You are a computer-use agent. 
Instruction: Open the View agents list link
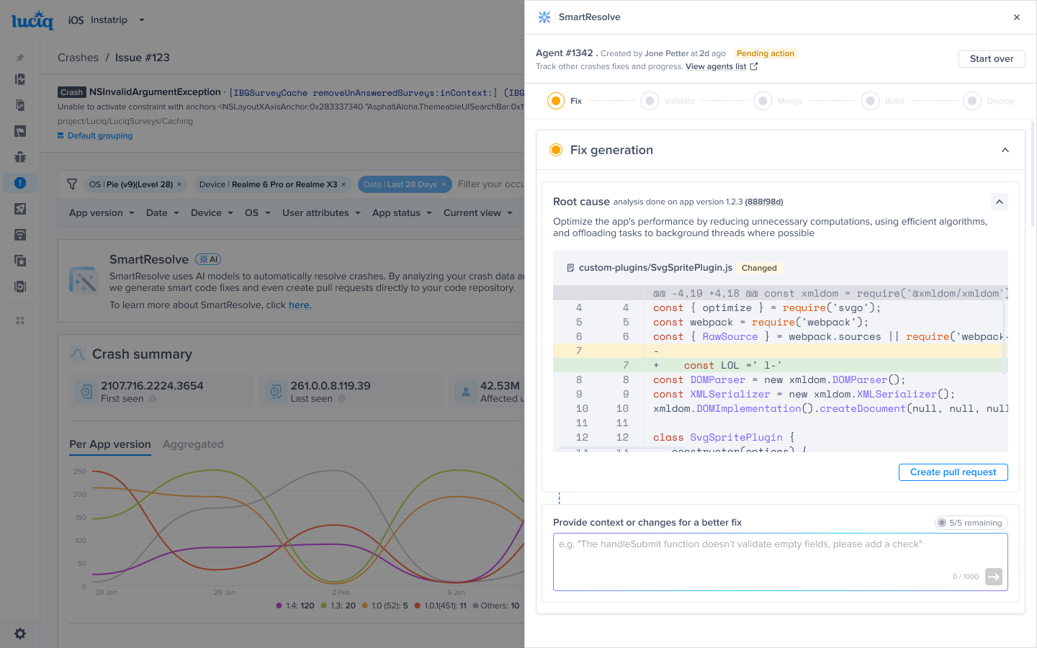(716, 66)
